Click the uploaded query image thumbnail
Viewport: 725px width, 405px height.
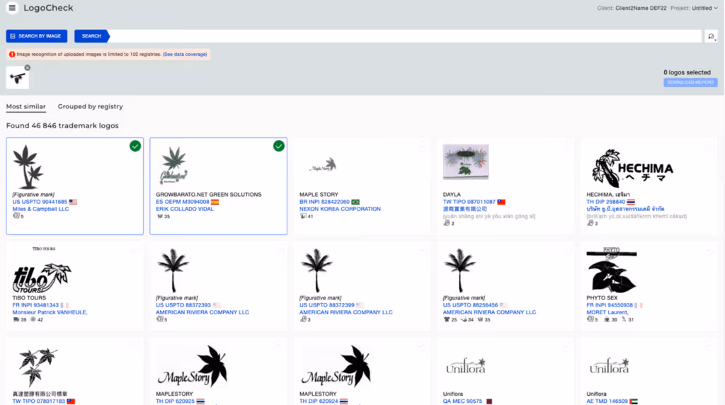coord(18,79)
